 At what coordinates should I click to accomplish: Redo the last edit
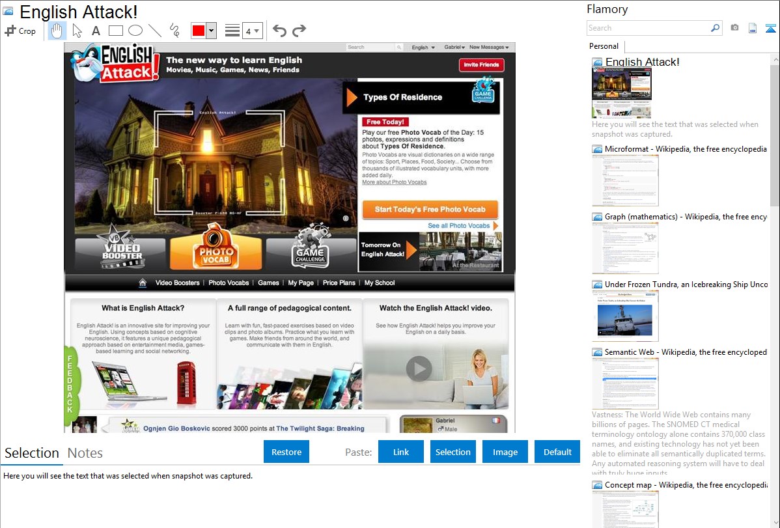click(x=299, y=31)
